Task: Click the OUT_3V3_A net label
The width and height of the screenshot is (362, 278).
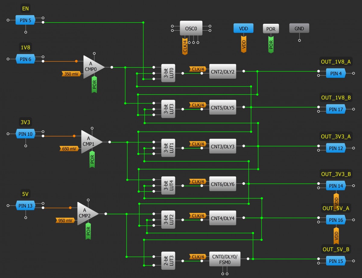Action: pos(336,137)
